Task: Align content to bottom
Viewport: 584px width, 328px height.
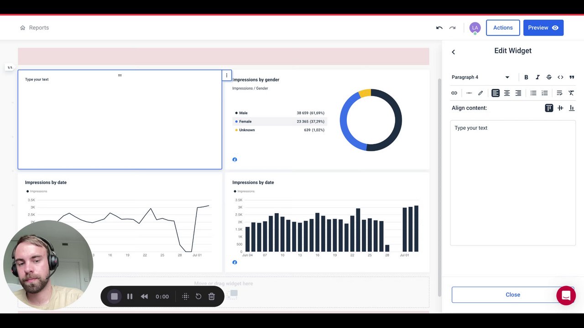Action: pos(572,108)
